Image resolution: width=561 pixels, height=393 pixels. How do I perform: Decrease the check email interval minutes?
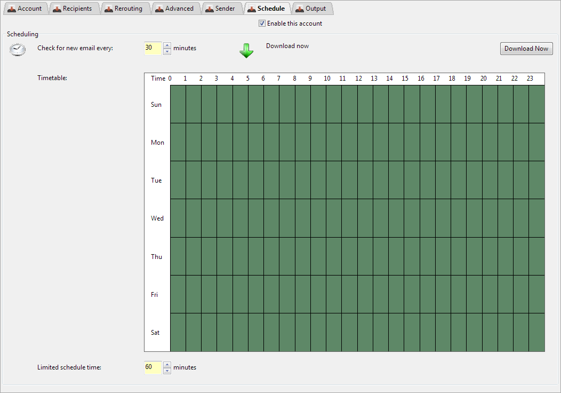tap(167, 51)
